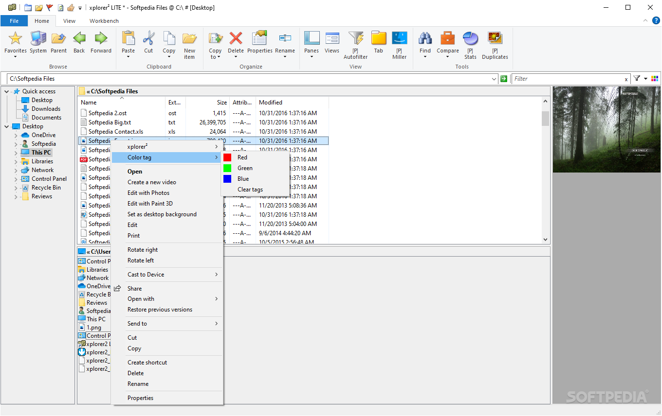The width and height of the screenshot is (662, 416).
Task: Expand the Libraries tree node
Action: [x=16, y=161]
